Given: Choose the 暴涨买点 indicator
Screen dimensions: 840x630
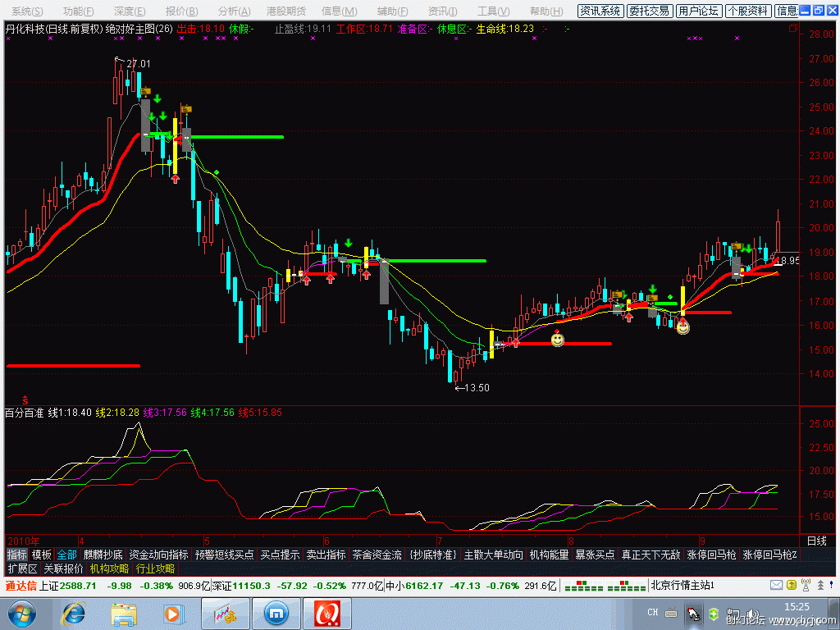Looking at the screenshot, I should [595, 555].
